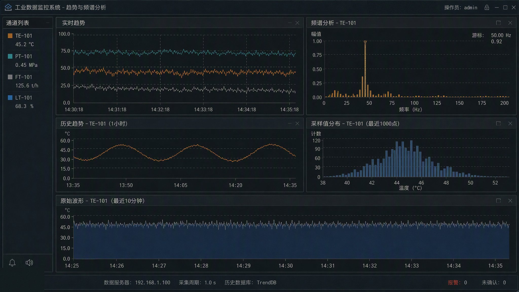Screen dimensions: 519x292
Task: Click the PT-101 teal color swatch
Action: click(x=10, y=56)
